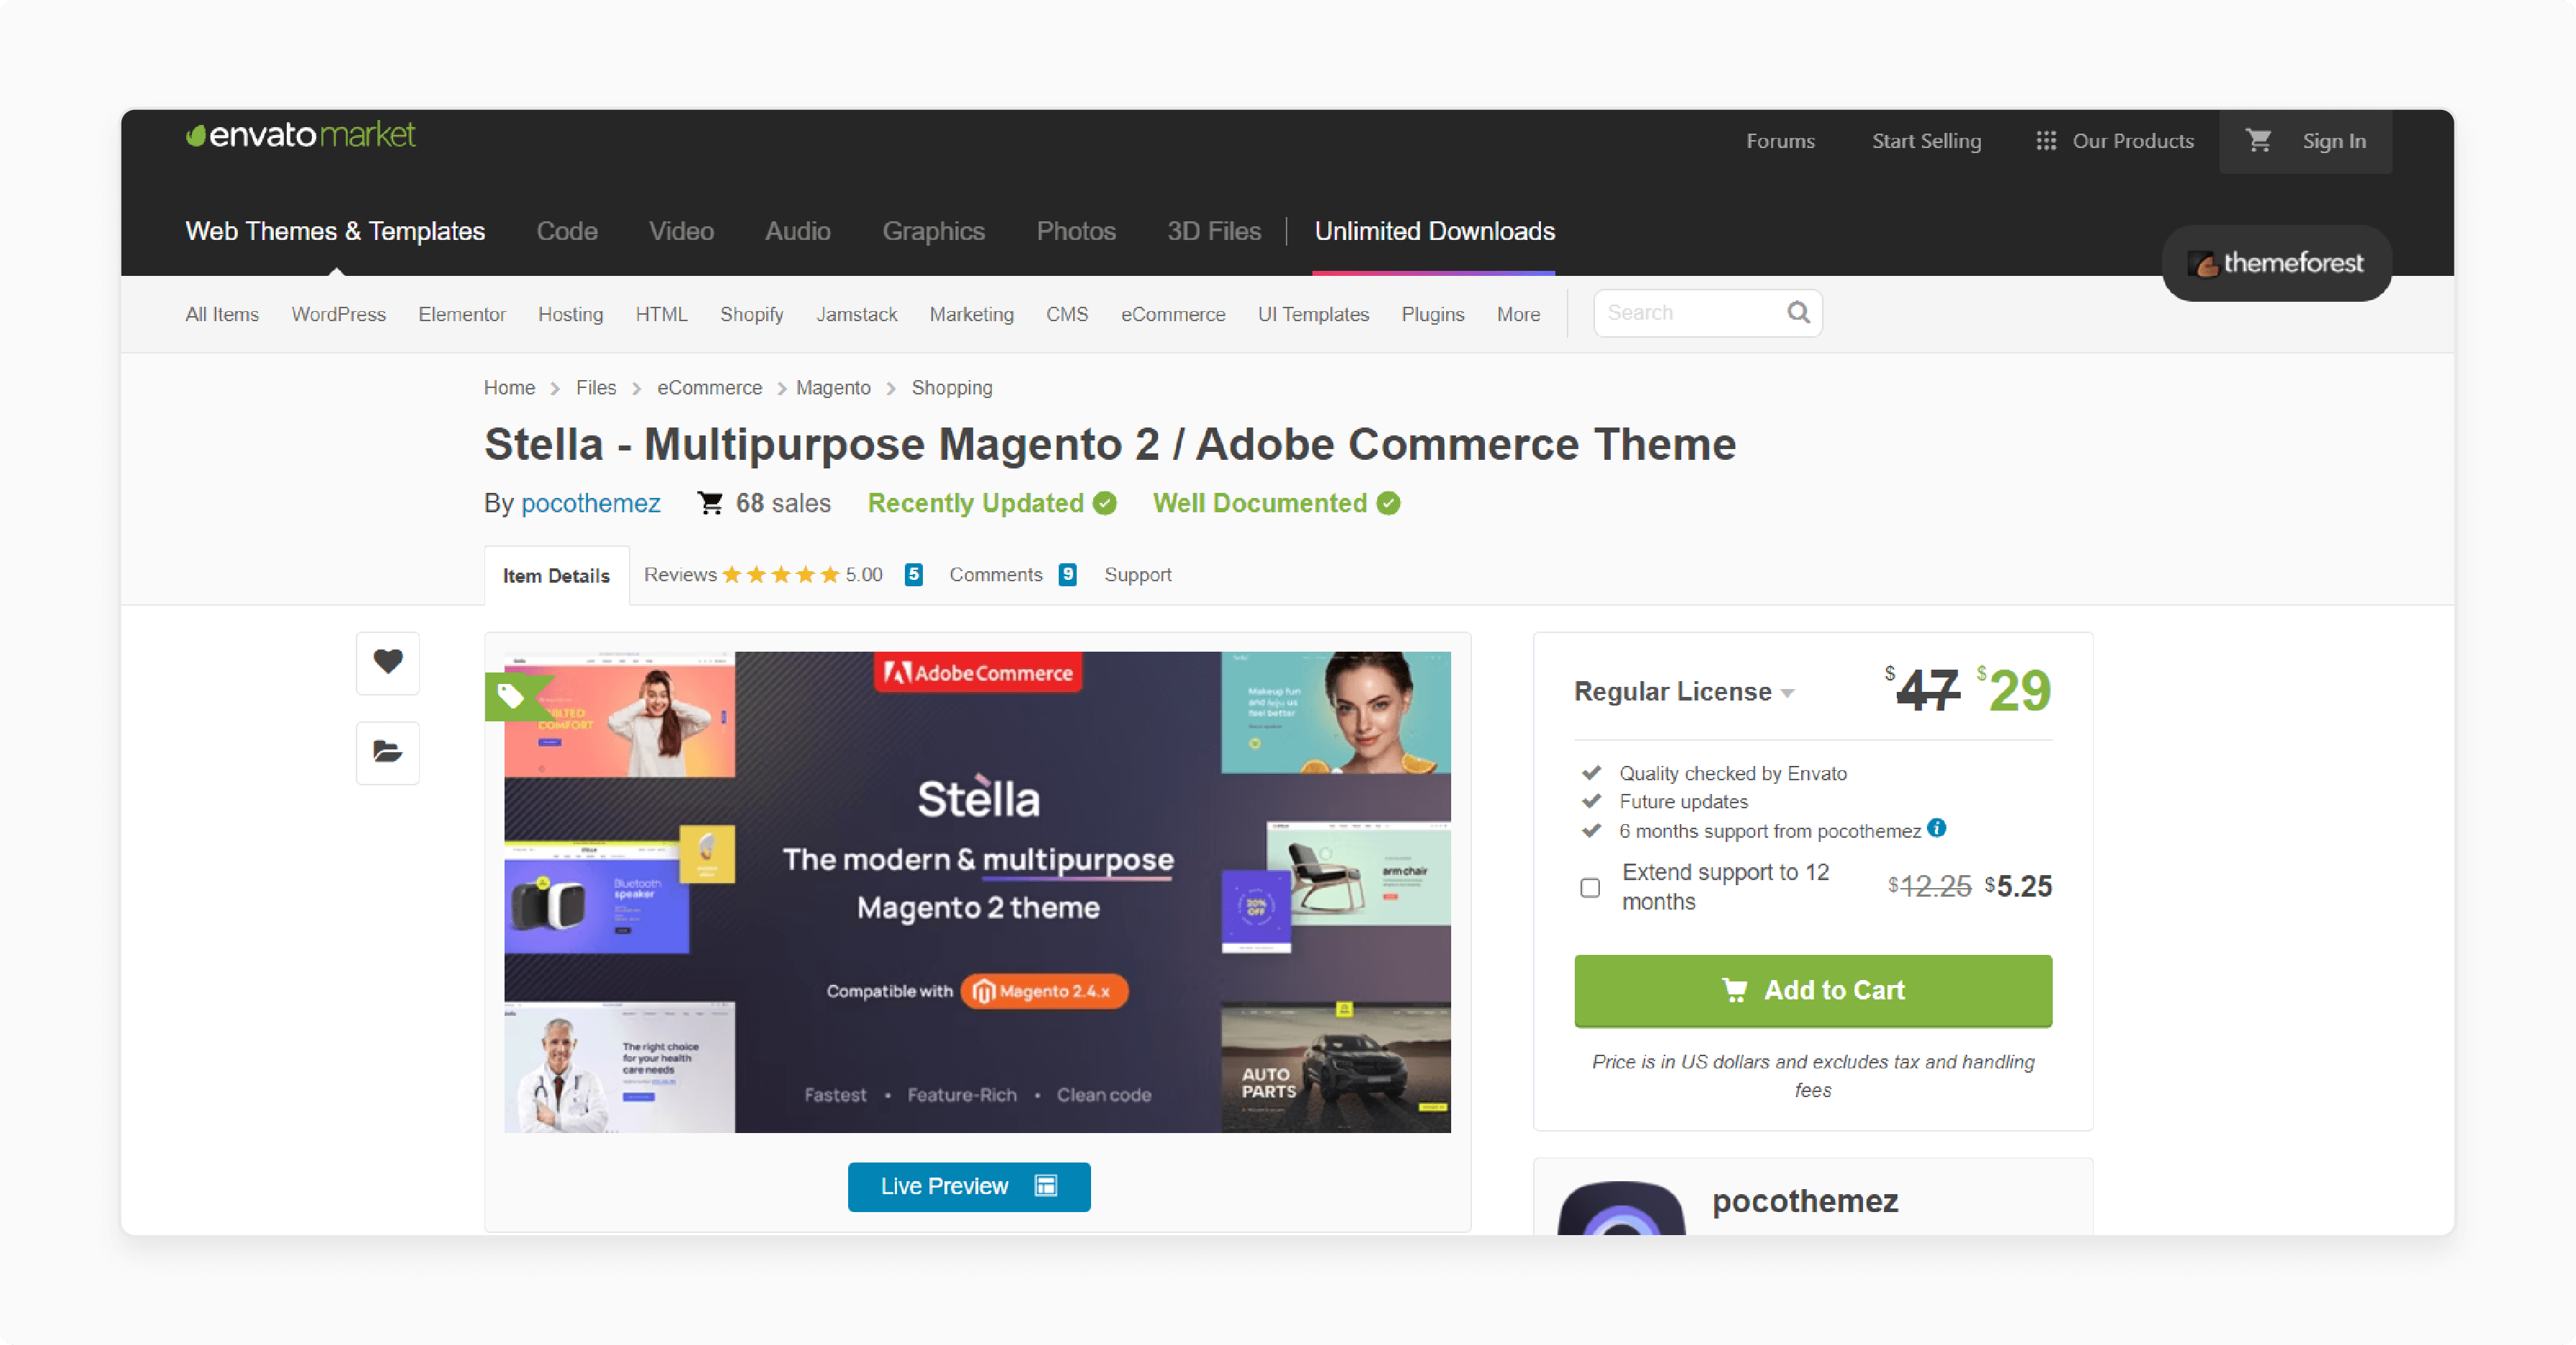Click the Well Documented checkmark badge
This screenshot has width=2576, height=1345.
1388,503
